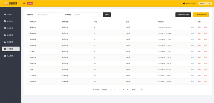Select page 1 in pagination

click(x=119, y=90)
